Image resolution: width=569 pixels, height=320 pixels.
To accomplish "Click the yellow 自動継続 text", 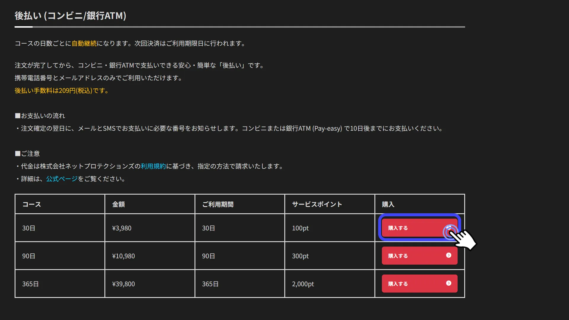I will (84, 44).
